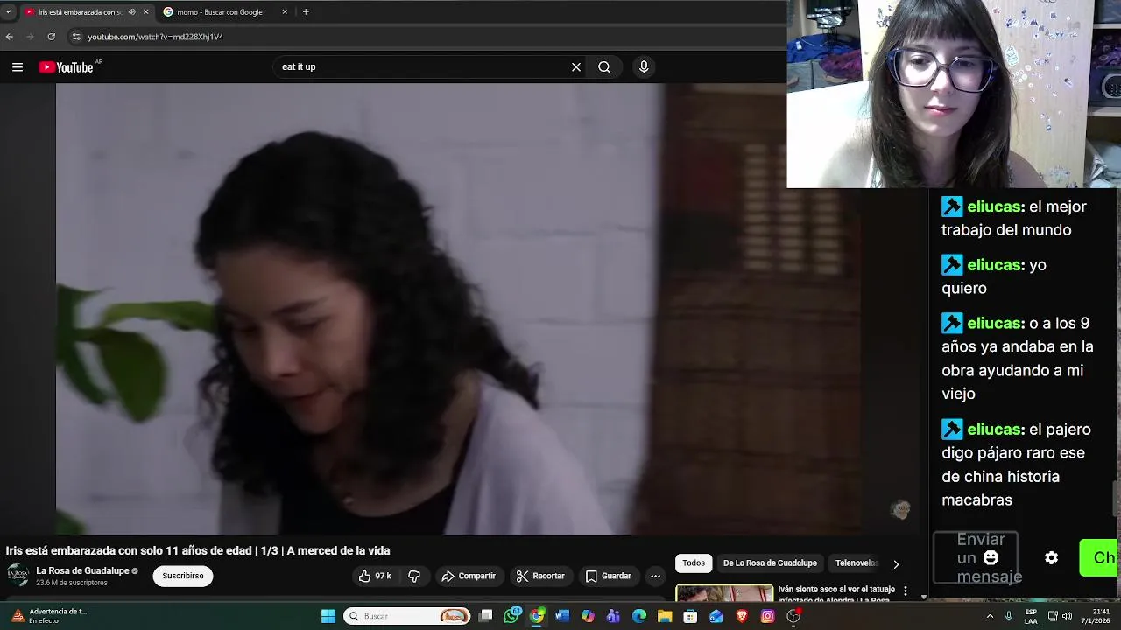Open Task View on taskbar
Viewport: 1121px width, 630px height.
tap(486, 616)
